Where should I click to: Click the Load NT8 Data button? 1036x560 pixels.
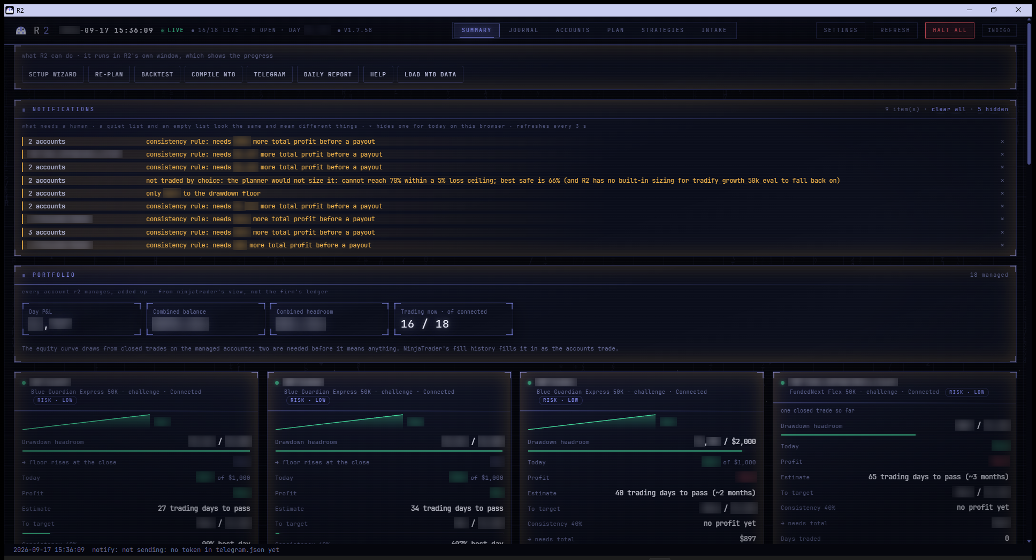click(x=430, y=74)
